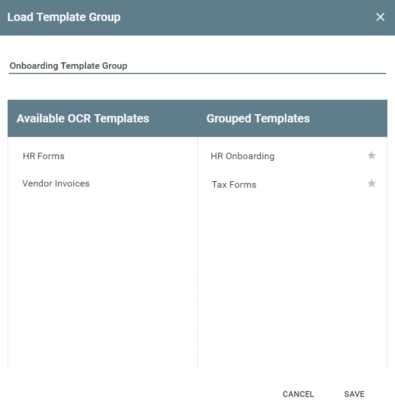This screenshot has width=395, height=408.
Task: Select Tax Forms in grouped templates
Action: pyautogui.click(x=234, y=185)
